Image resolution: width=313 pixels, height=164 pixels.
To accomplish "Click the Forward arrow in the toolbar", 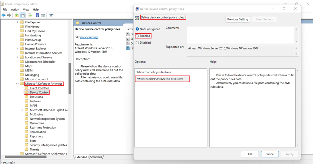I will (9, 15).
